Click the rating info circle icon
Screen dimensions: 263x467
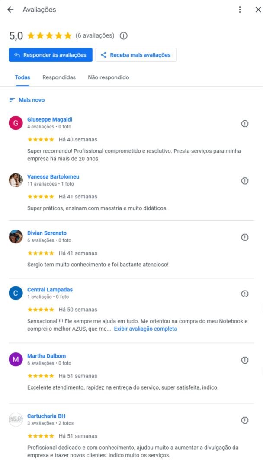[123, 35]
